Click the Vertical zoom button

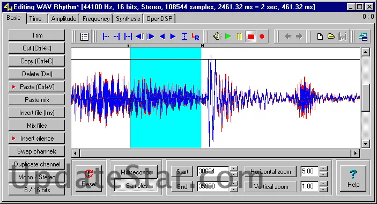[270, 186]
